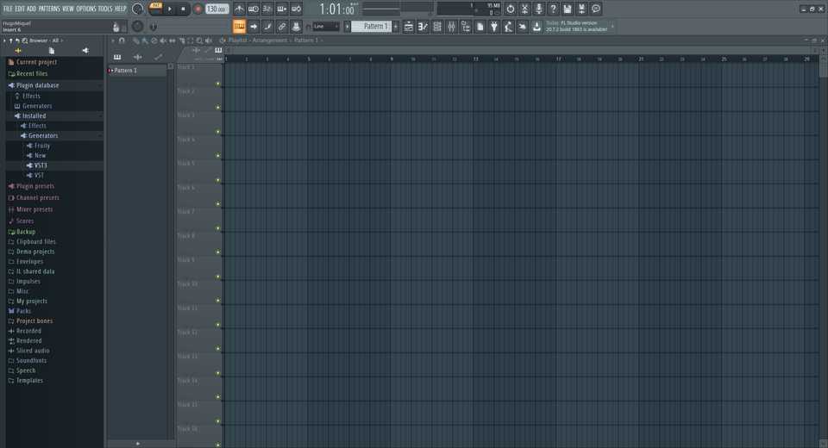
Task: Select the playlist slice tool
Action: tap(181, 40)
